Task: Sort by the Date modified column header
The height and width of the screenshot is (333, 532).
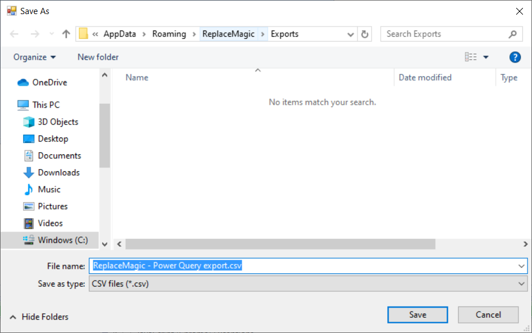Action: [x=425, y=77]
